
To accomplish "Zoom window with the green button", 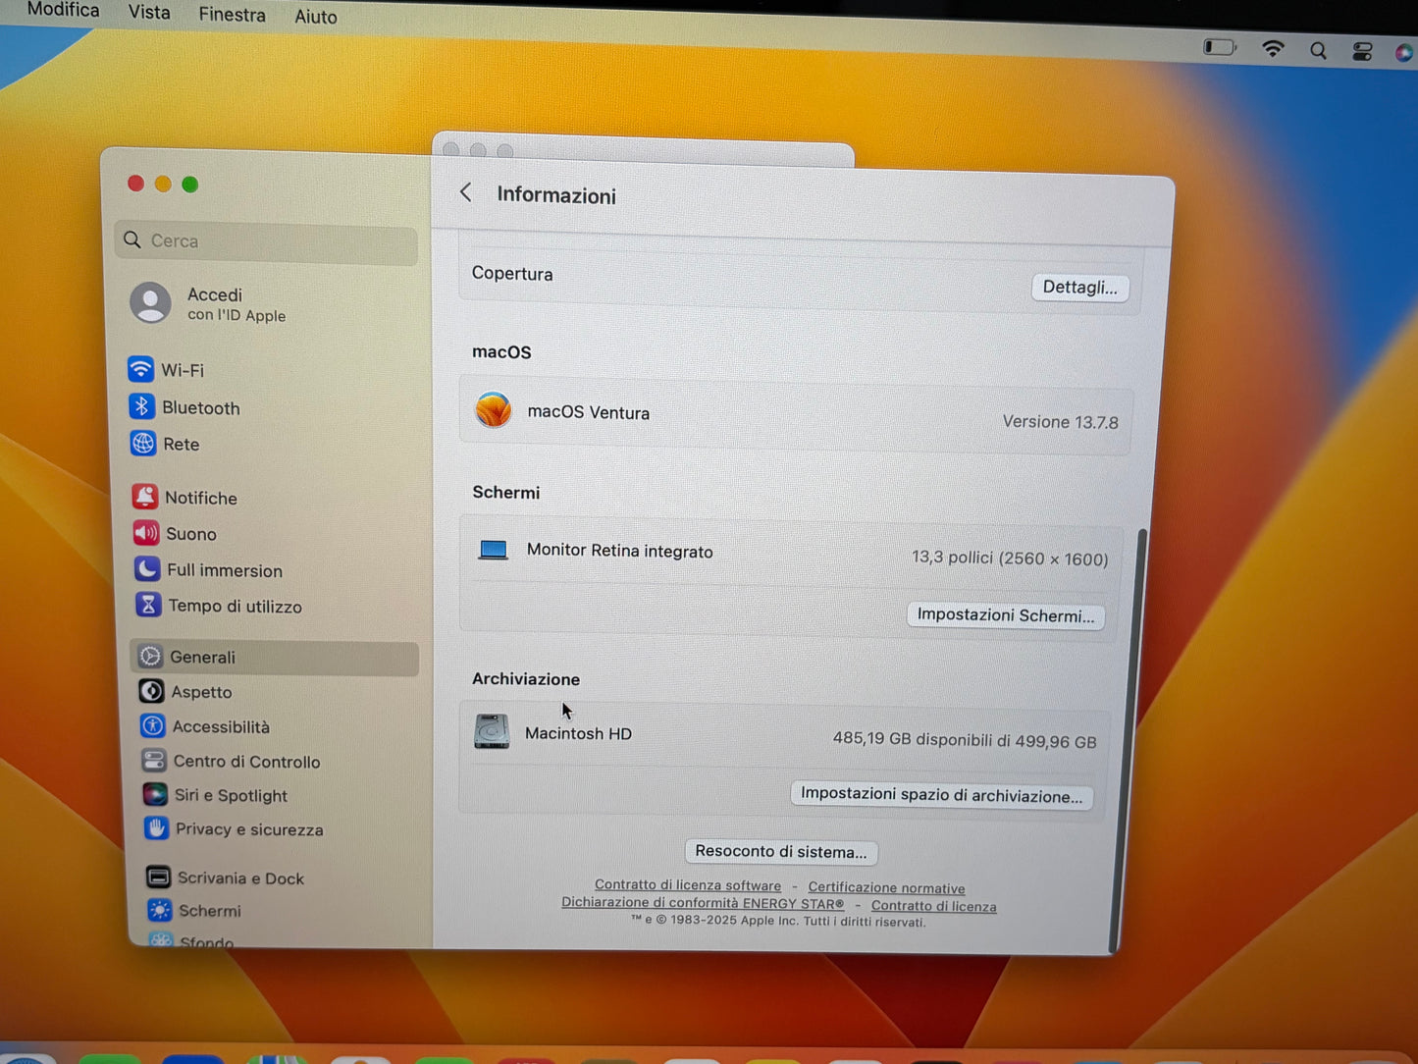I will point(190,184).
